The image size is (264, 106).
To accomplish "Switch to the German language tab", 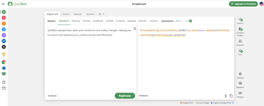I will pos(90,14).
